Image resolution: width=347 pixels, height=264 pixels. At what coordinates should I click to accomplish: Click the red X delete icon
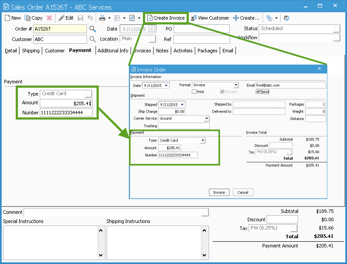tap(49, 18)
